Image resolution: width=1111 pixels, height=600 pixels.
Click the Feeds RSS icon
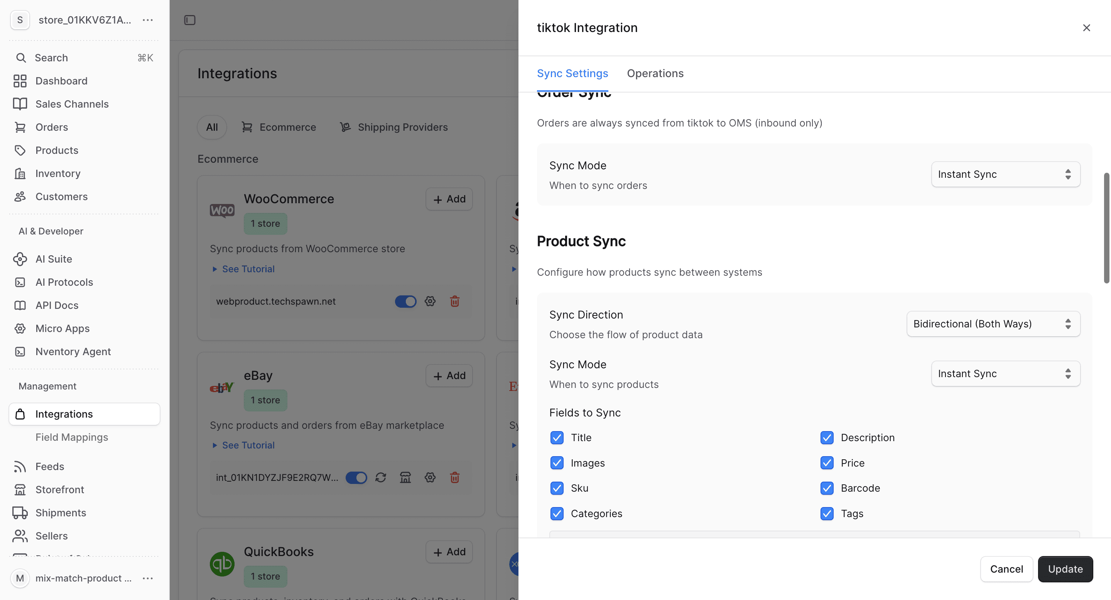[20, 466]
